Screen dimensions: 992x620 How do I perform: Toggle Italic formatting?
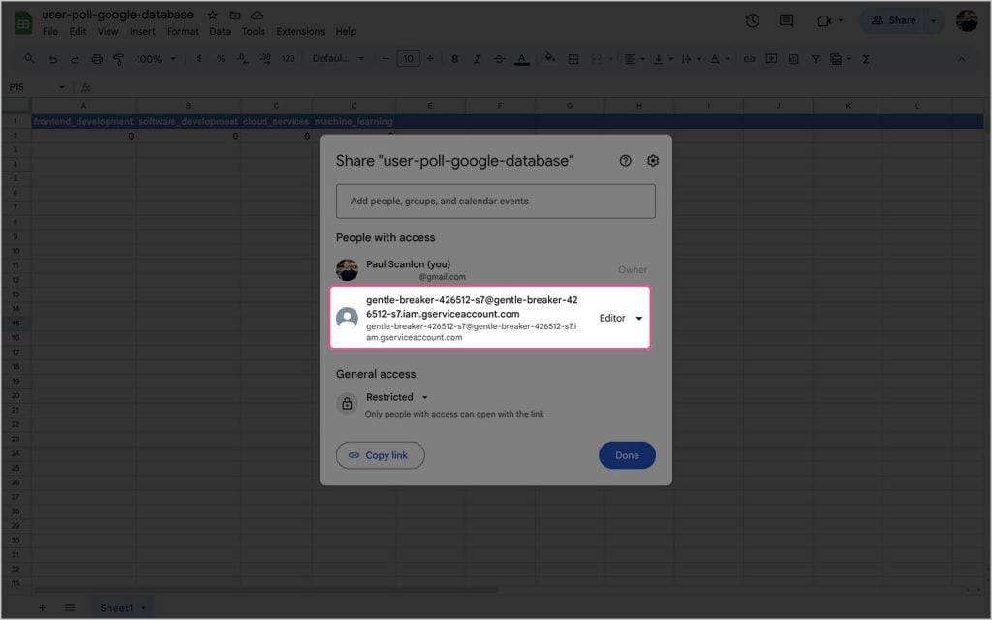(477, 59)
